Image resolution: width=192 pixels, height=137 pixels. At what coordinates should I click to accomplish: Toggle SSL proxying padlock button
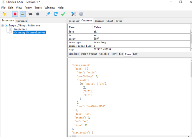(x=23, y=14)
